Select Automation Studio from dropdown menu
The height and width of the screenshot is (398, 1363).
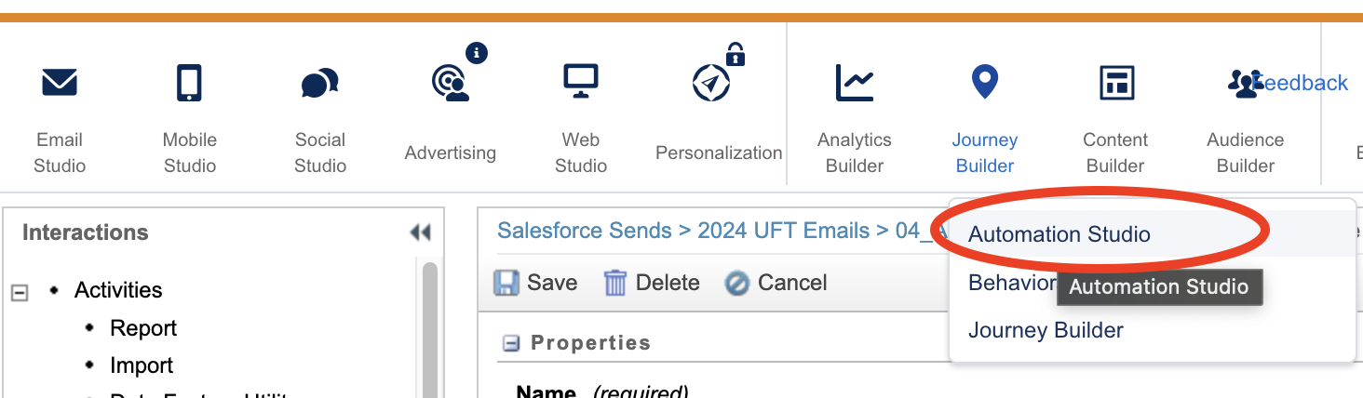point(1059,234)
